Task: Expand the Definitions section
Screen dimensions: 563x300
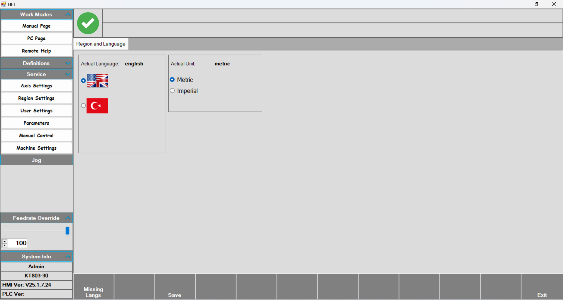Action: (68, 63)
